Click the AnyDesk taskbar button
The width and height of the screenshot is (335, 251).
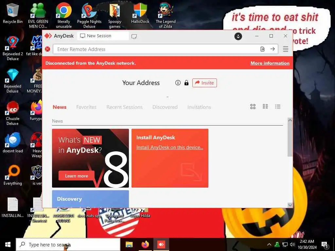point(161,244)
